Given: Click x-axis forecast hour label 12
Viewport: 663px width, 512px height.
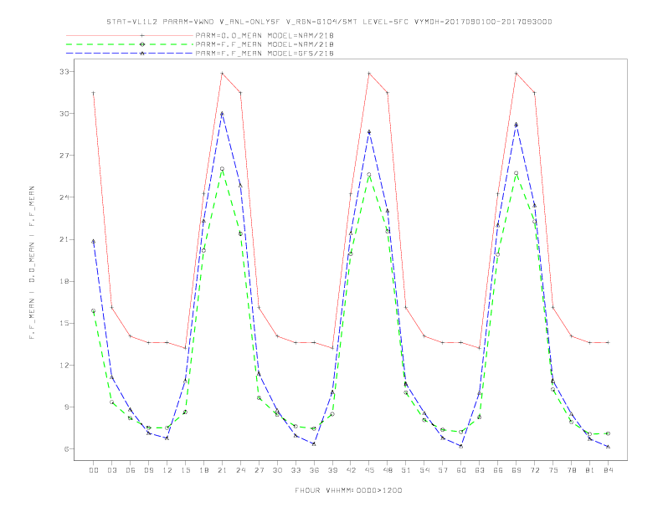Looking at the screenshot, I should click(167, 470).
